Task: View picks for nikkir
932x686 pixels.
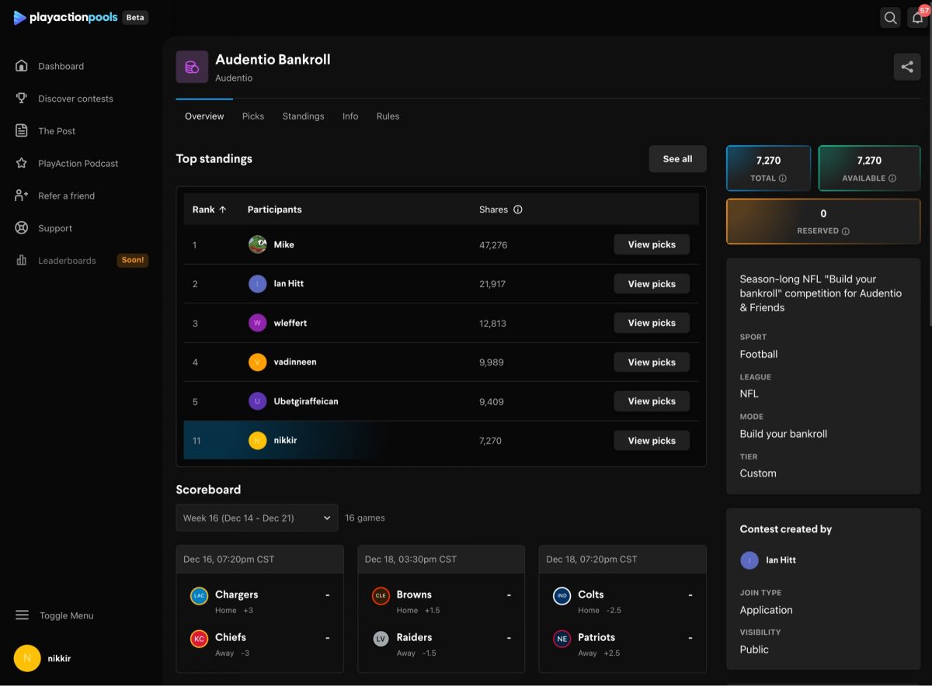Action: point(652,441)
